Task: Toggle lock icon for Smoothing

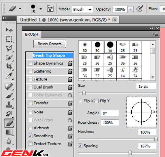Action: click(70, 136)
